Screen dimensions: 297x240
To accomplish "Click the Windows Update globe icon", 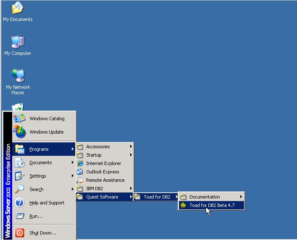I will (x=19, y=132).
